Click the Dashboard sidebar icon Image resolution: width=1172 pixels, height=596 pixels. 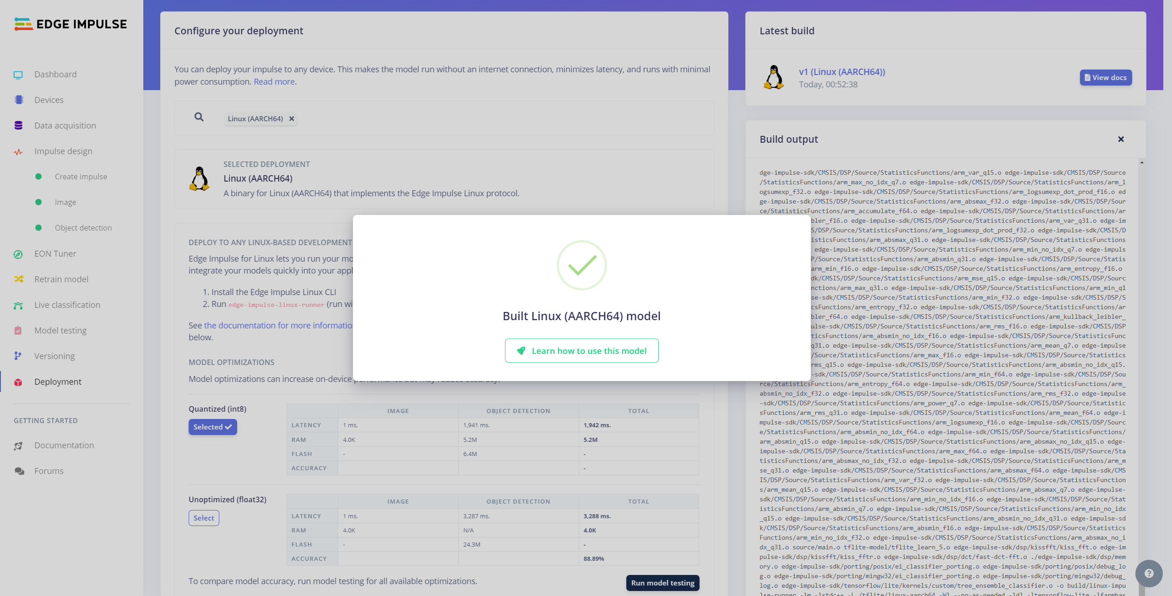point(19,74)
